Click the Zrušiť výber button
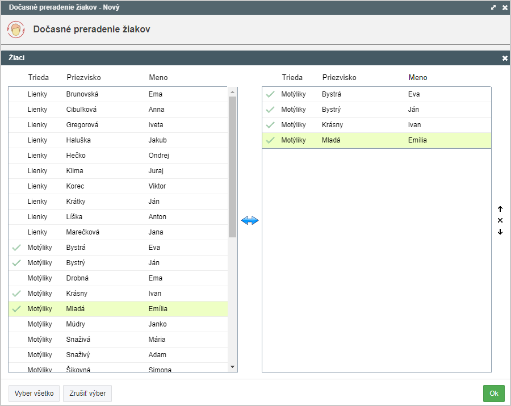This screenshot has height=406, width=511. coord(87,394)
